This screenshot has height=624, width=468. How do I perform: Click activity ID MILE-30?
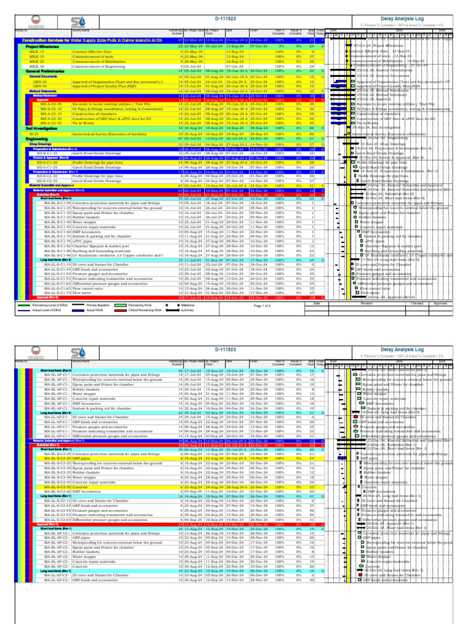[37, 66]
